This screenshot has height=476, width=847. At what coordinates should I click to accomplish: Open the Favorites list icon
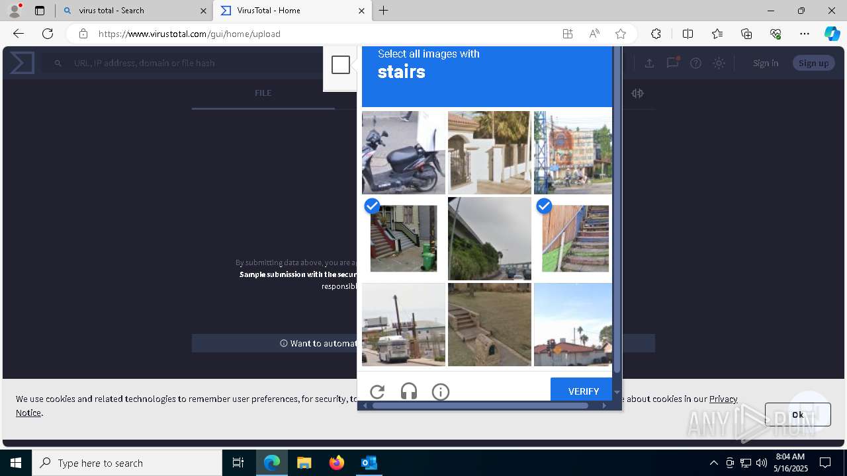pyautogui.click(x=717, y=34)
